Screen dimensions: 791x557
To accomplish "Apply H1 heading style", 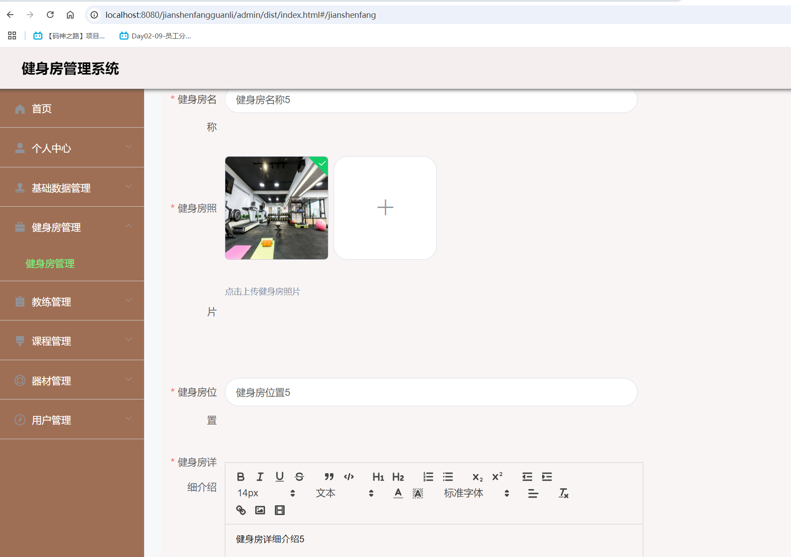I will click(378, 477).
